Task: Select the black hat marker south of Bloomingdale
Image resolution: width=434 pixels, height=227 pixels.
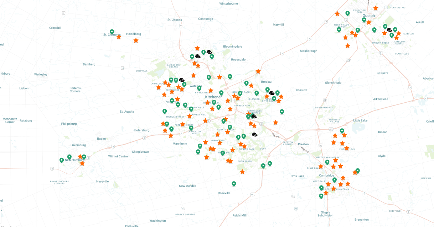Action: click(209, 52)
